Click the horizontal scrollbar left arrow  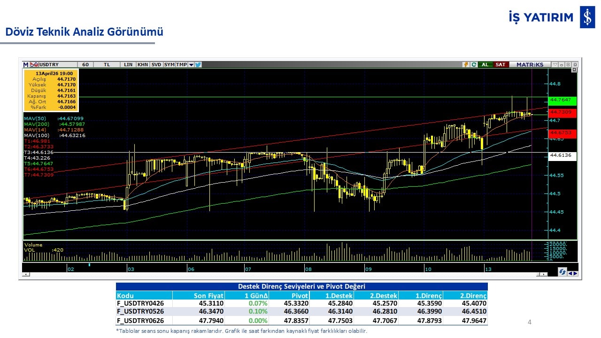(25, 274)
